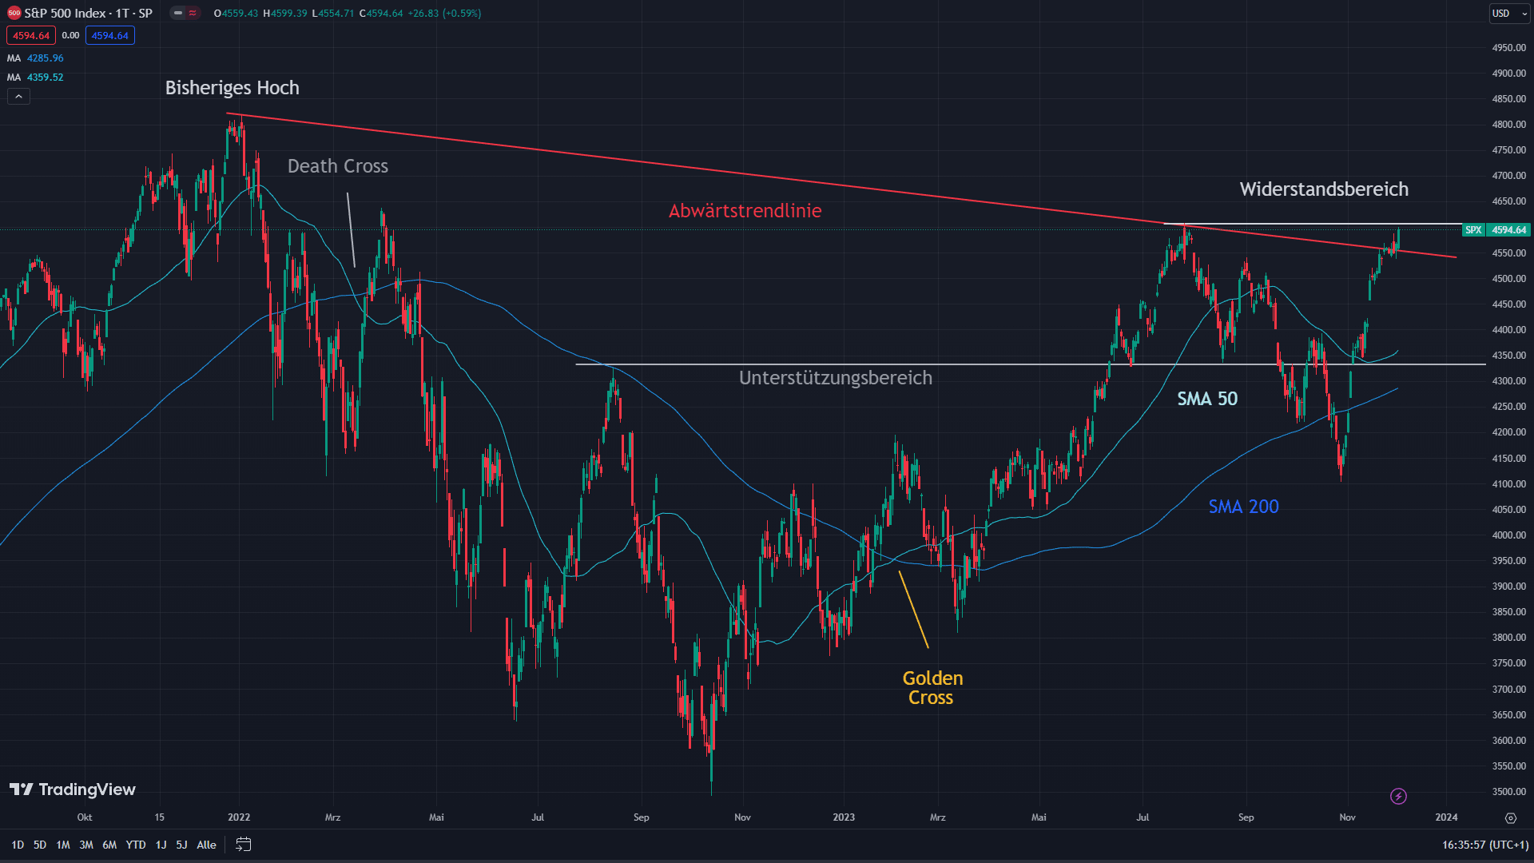Click the open value O4559.43 in header

point(236,14)
